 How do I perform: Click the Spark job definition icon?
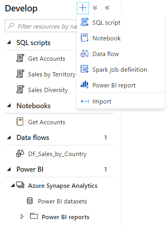tap(85, 69)
